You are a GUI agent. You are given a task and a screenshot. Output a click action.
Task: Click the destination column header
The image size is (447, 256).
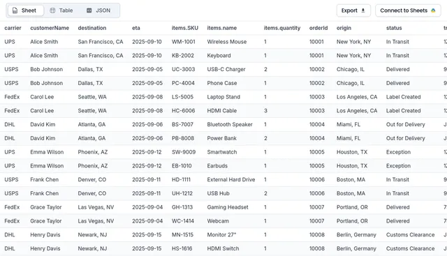[x=92, y=28]
